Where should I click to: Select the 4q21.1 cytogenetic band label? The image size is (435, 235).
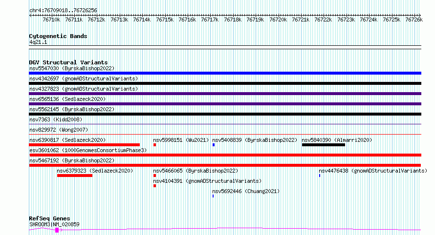[38, 42]
